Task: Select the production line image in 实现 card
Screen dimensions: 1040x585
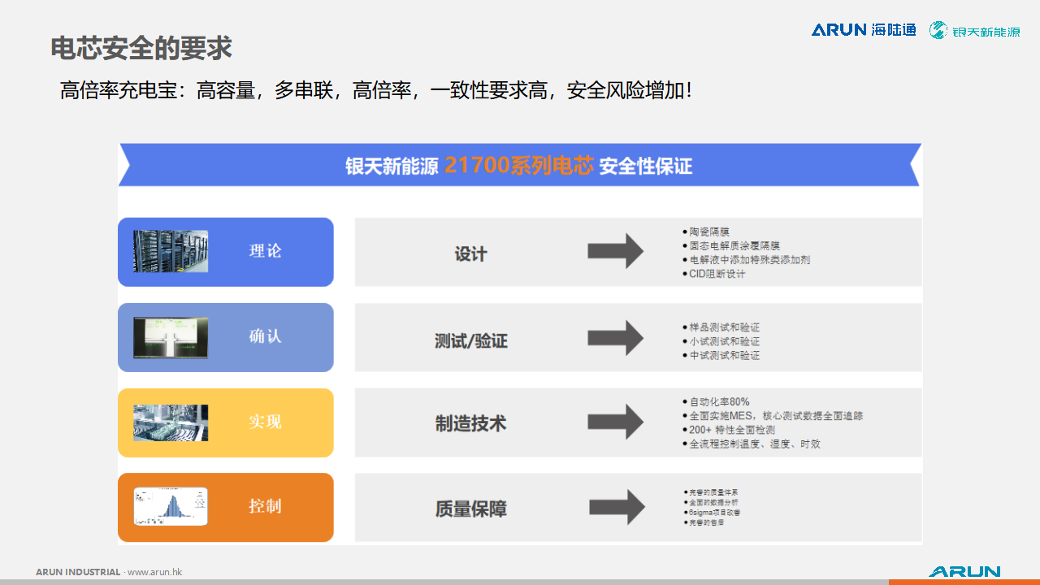Action: tap(171, 422)
